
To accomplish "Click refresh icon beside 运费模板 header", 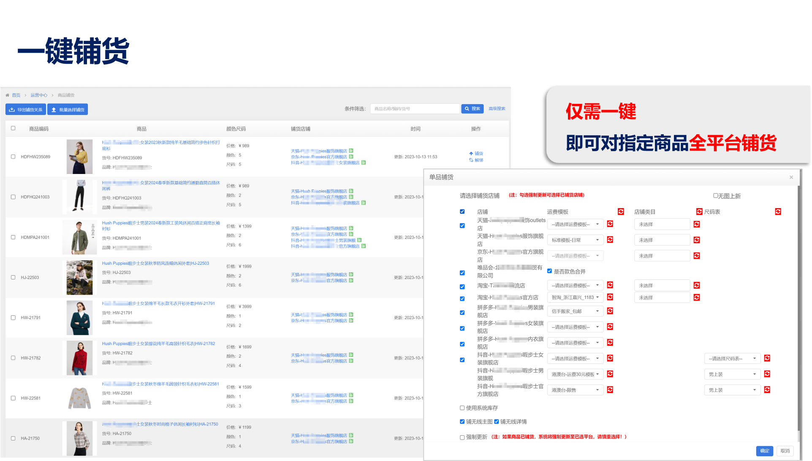I will (621, 212).
